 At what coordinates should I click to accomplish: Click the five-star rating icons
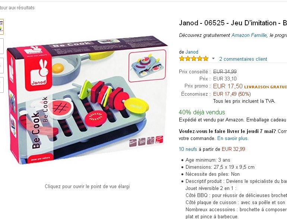point(194,59)
